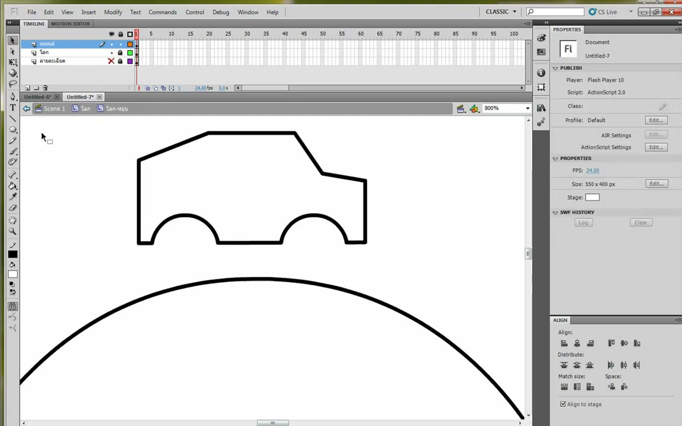Collapse the PROPERTIES section
This screenshot has width=682, height=426.
[555, 159]
